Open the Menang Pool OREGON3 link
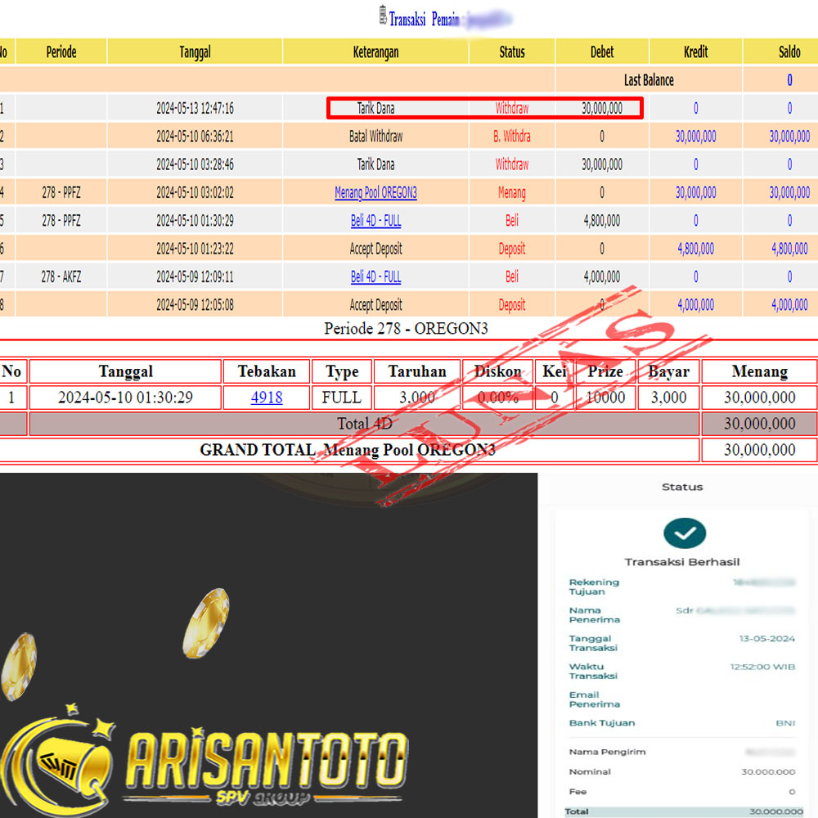 click(x=375, y=192)
